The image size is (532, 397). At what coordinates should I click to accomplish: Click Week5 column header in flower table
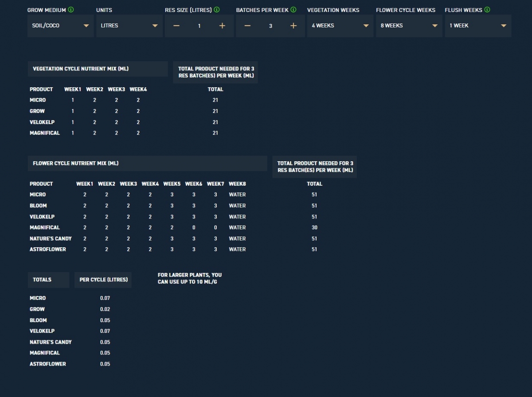pos(172,183)
